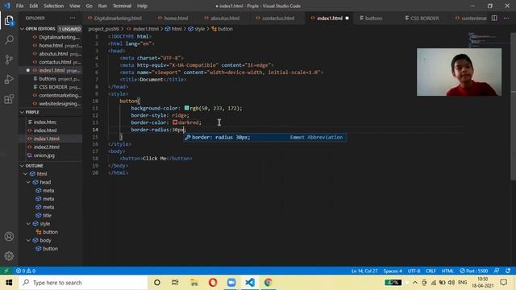This screenshot has height=290, width=516.
Task: Open the File menu
Action: [19, 6]
